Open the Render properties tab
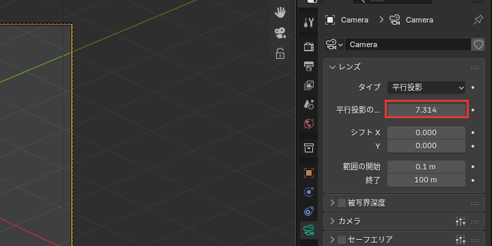 pyautogui.click(x=309, y=47)
